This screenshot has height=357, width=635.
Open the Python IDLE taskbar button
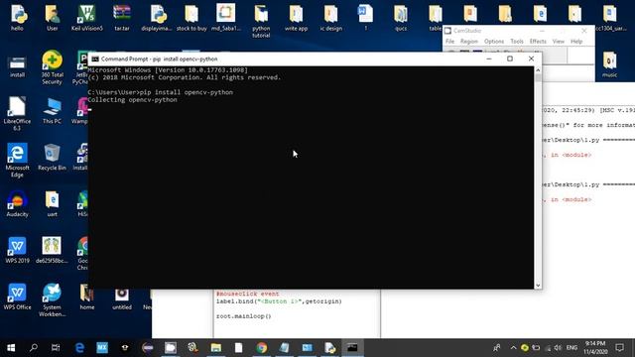[x=329, y=348]
